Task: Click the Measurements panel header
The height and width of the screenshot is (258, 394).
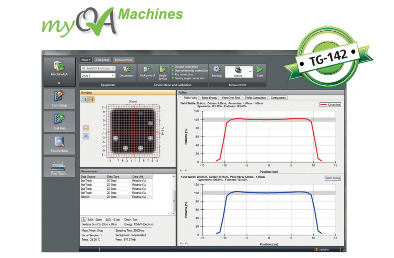Action: (128, 171)
